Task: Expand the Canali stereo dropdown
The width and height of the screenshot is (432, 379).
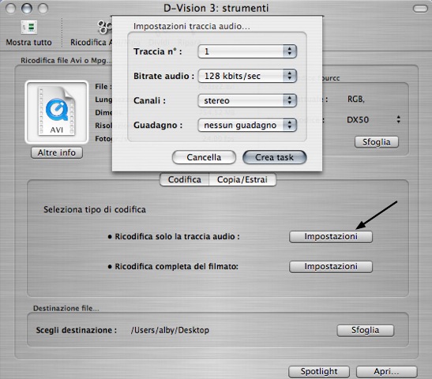Action: [x=247, y=100]
